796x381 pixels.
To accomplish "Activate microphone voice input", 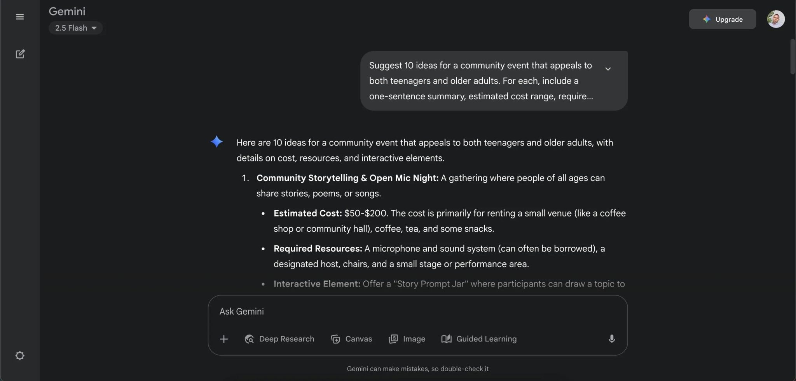I will point(611,339).
